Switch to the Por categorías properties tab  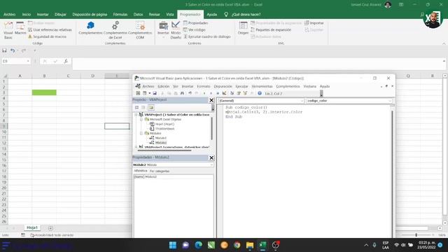[160, 171]
